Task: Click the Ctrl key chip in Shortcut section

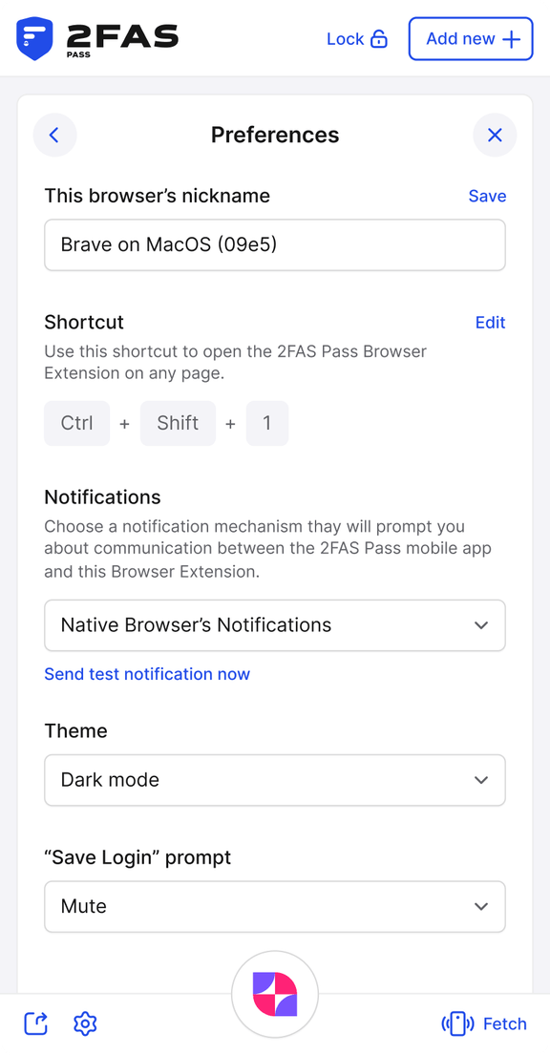Action: tap(76, 423)
